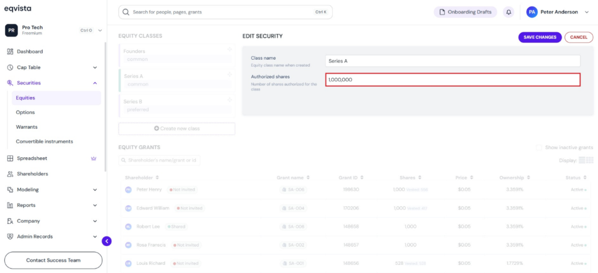Screen dimensions: 598x273
Task: Click Louis Richard's avatar icon
Action: 128,264
